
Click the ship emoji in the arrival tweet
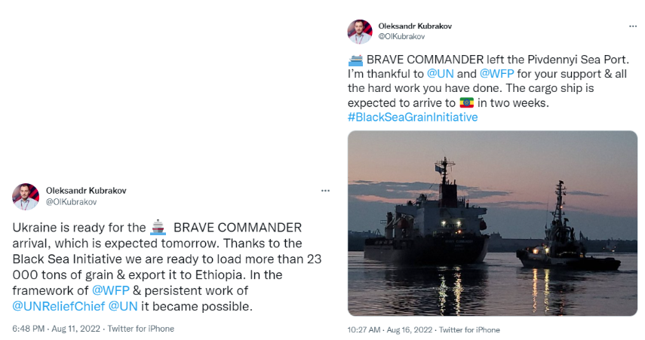pos(158,228)
